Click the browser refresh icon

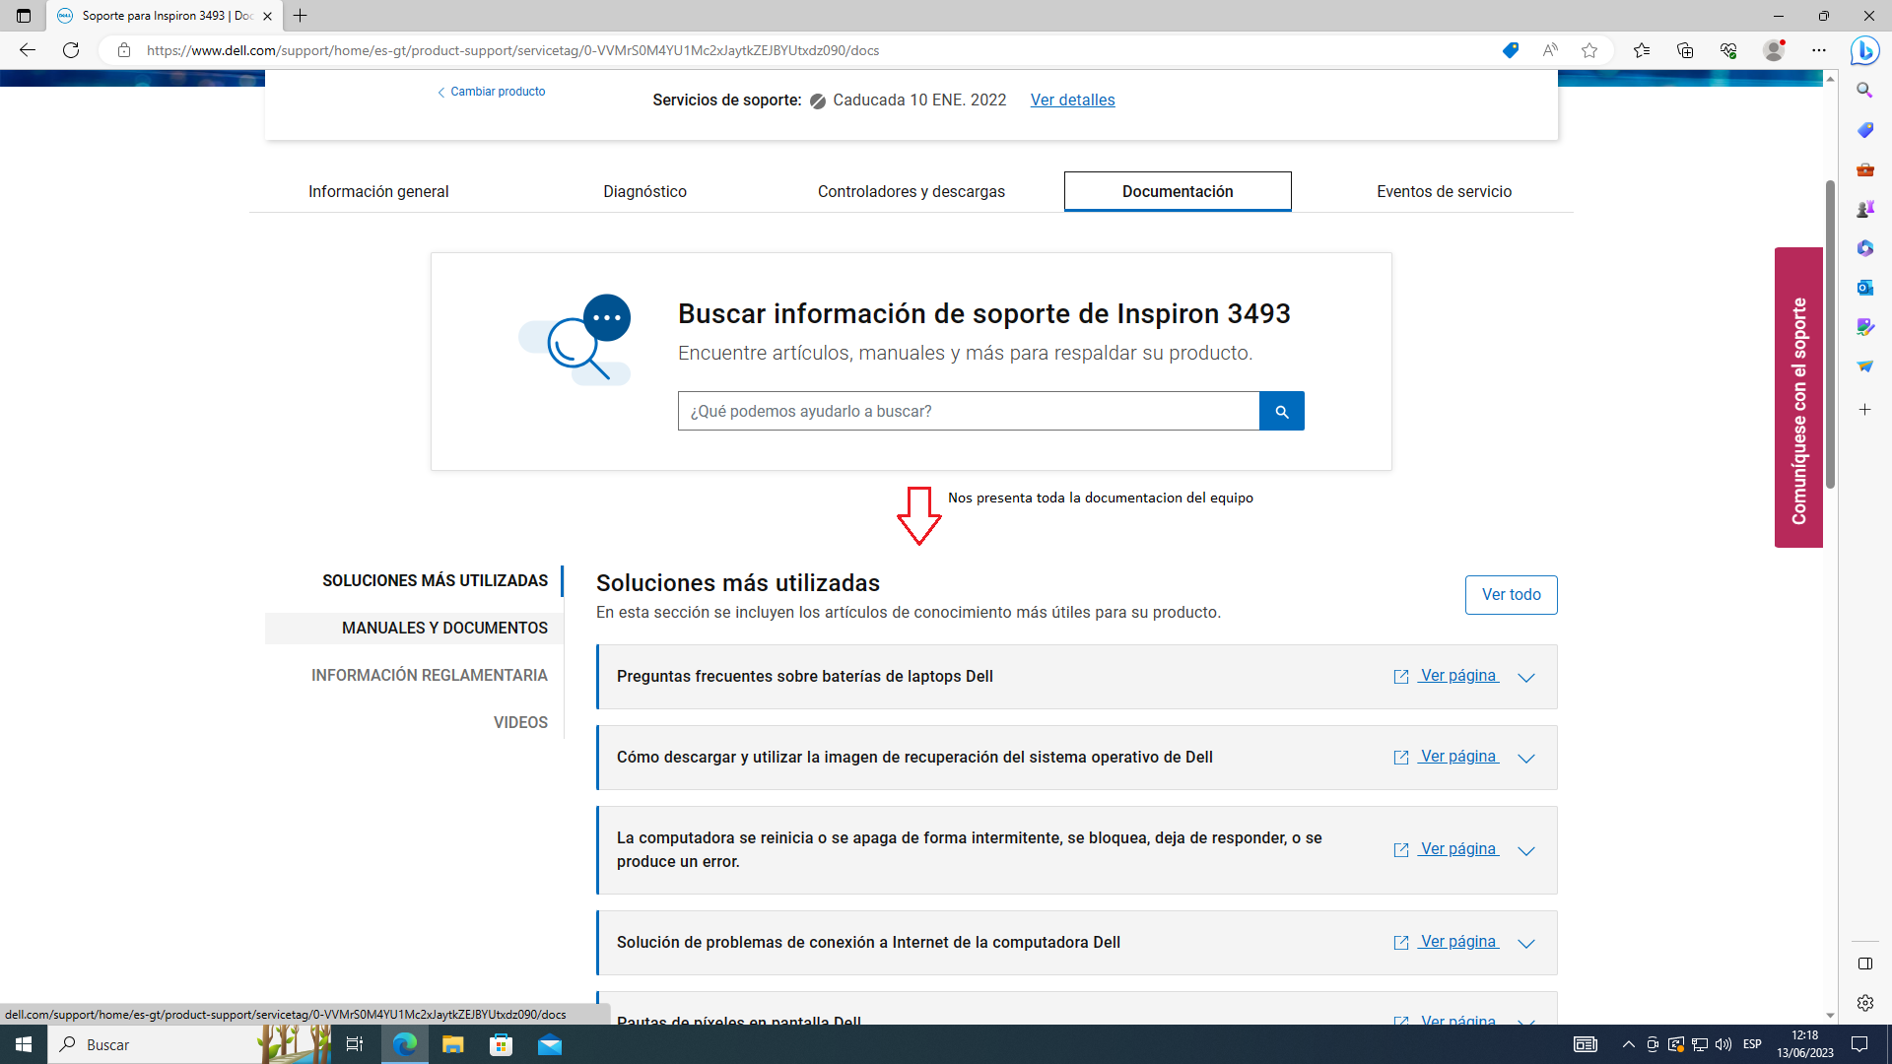click(x=71, y=50)
